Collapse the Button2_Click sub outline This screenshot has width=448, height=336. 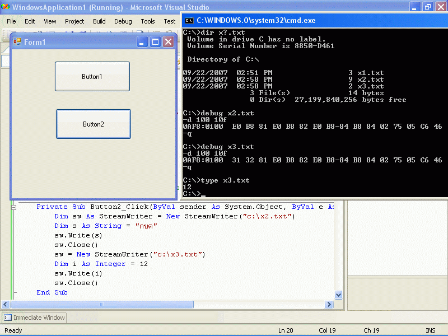tap(14, 207)
